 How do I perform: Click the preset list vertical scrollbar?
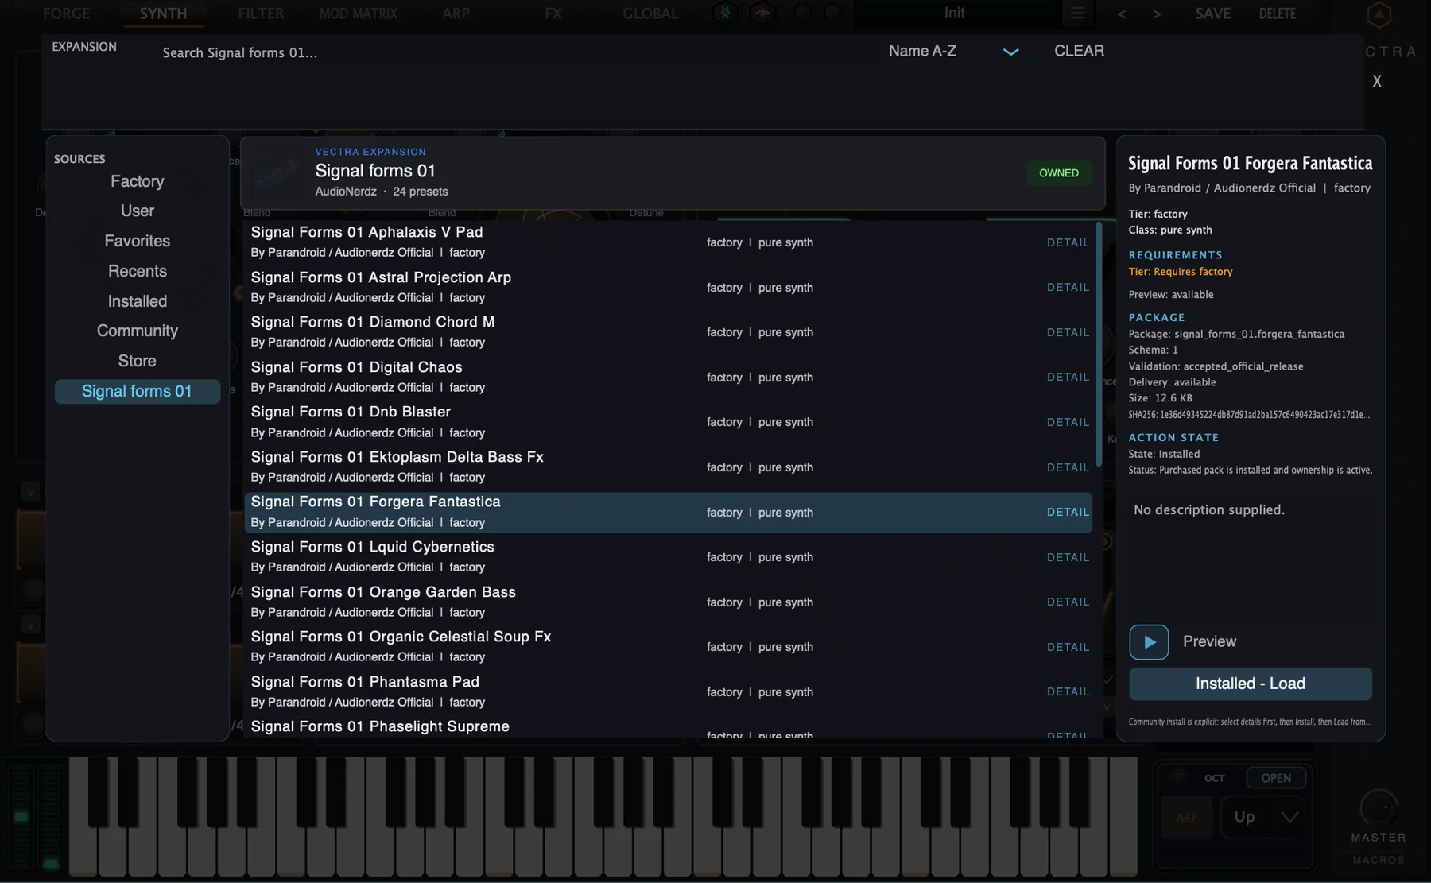pos(1099,344)
